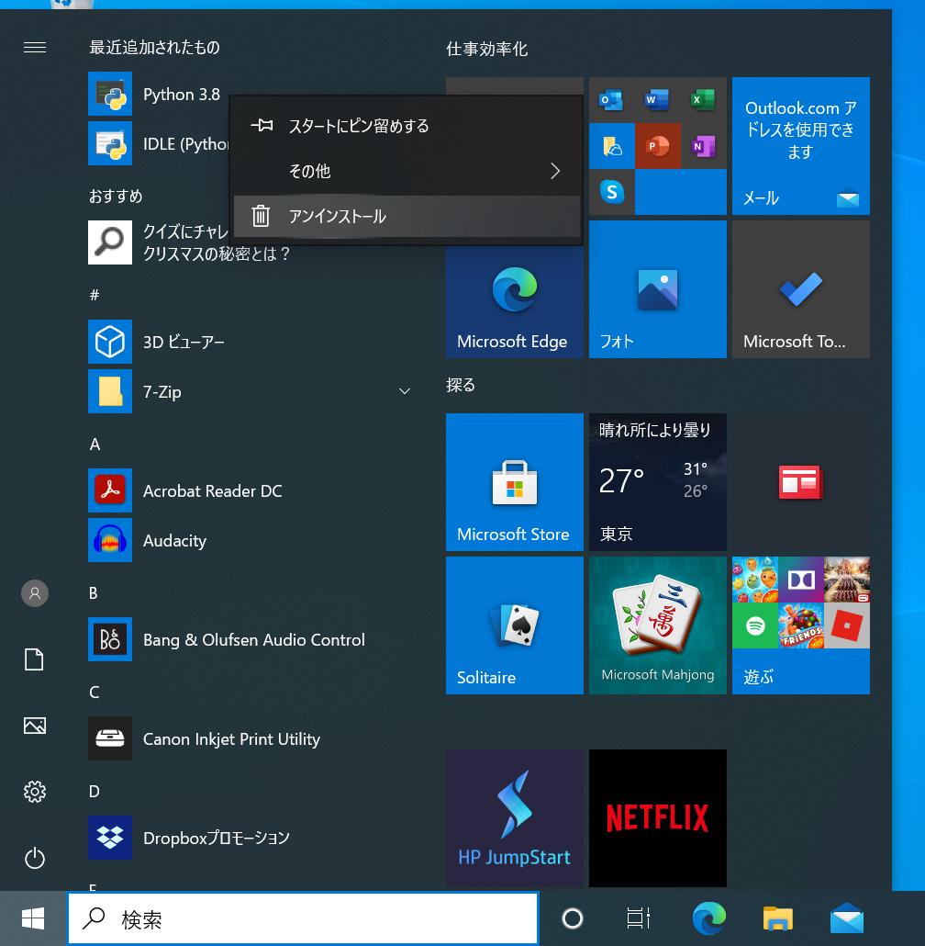Choose スタートにピン留めする in context menu

tap(407, 126)
